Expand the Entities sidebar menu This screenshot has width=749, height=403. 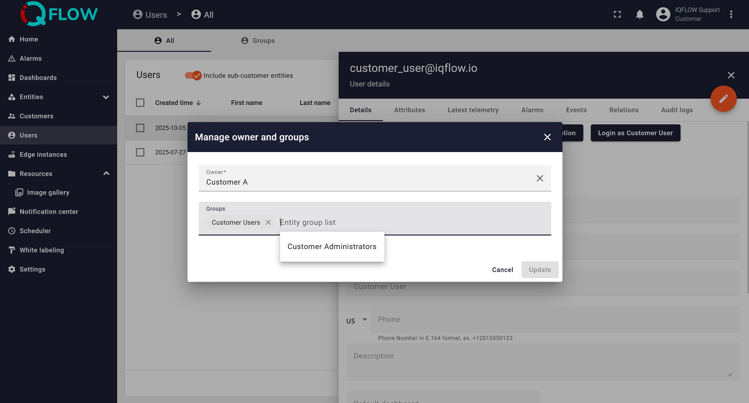[x=106, y=97]
